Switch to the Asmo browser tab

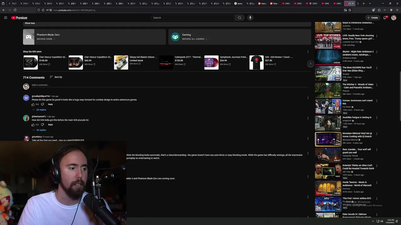(263, 3)
